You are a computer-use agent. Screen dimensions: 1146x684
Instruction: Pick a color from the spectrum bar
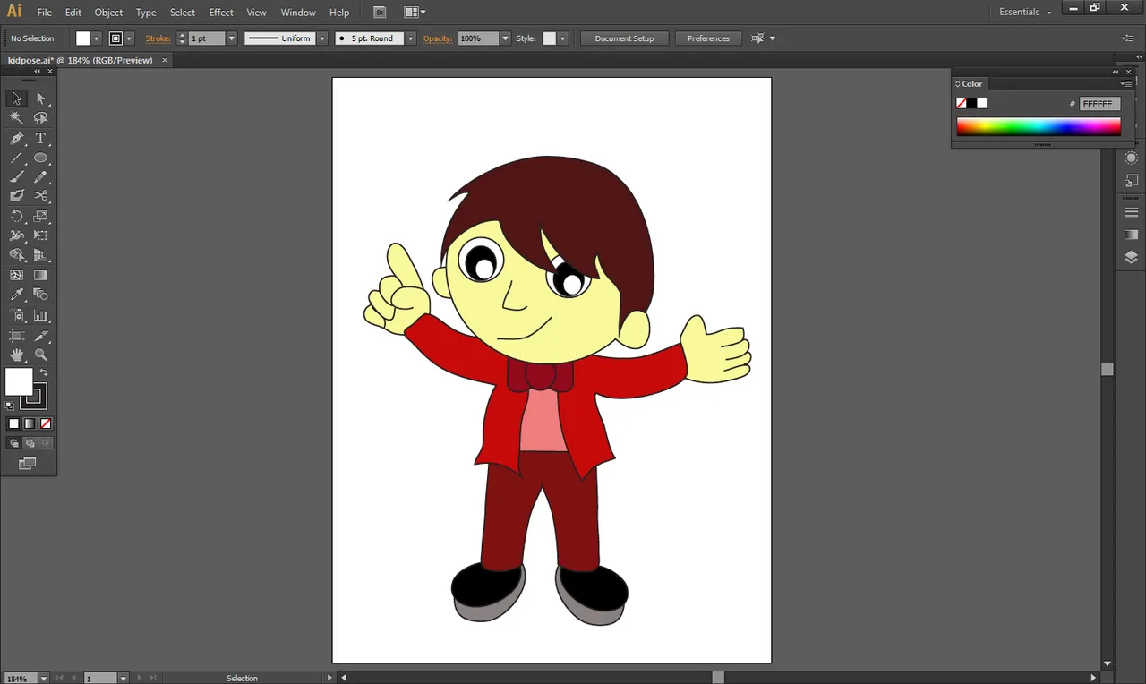click(1039, 127)
